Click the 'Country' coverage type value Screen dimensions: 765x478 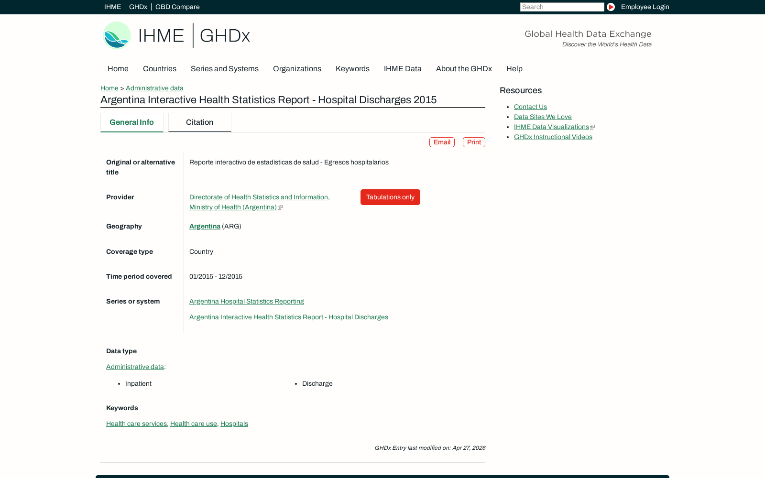(x=201, y=252)
